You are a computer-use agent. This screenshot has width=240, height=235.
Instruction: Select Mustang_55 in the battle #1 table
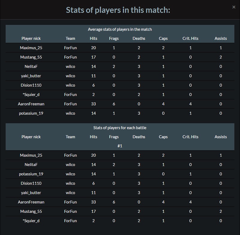(x=31, y=211)
